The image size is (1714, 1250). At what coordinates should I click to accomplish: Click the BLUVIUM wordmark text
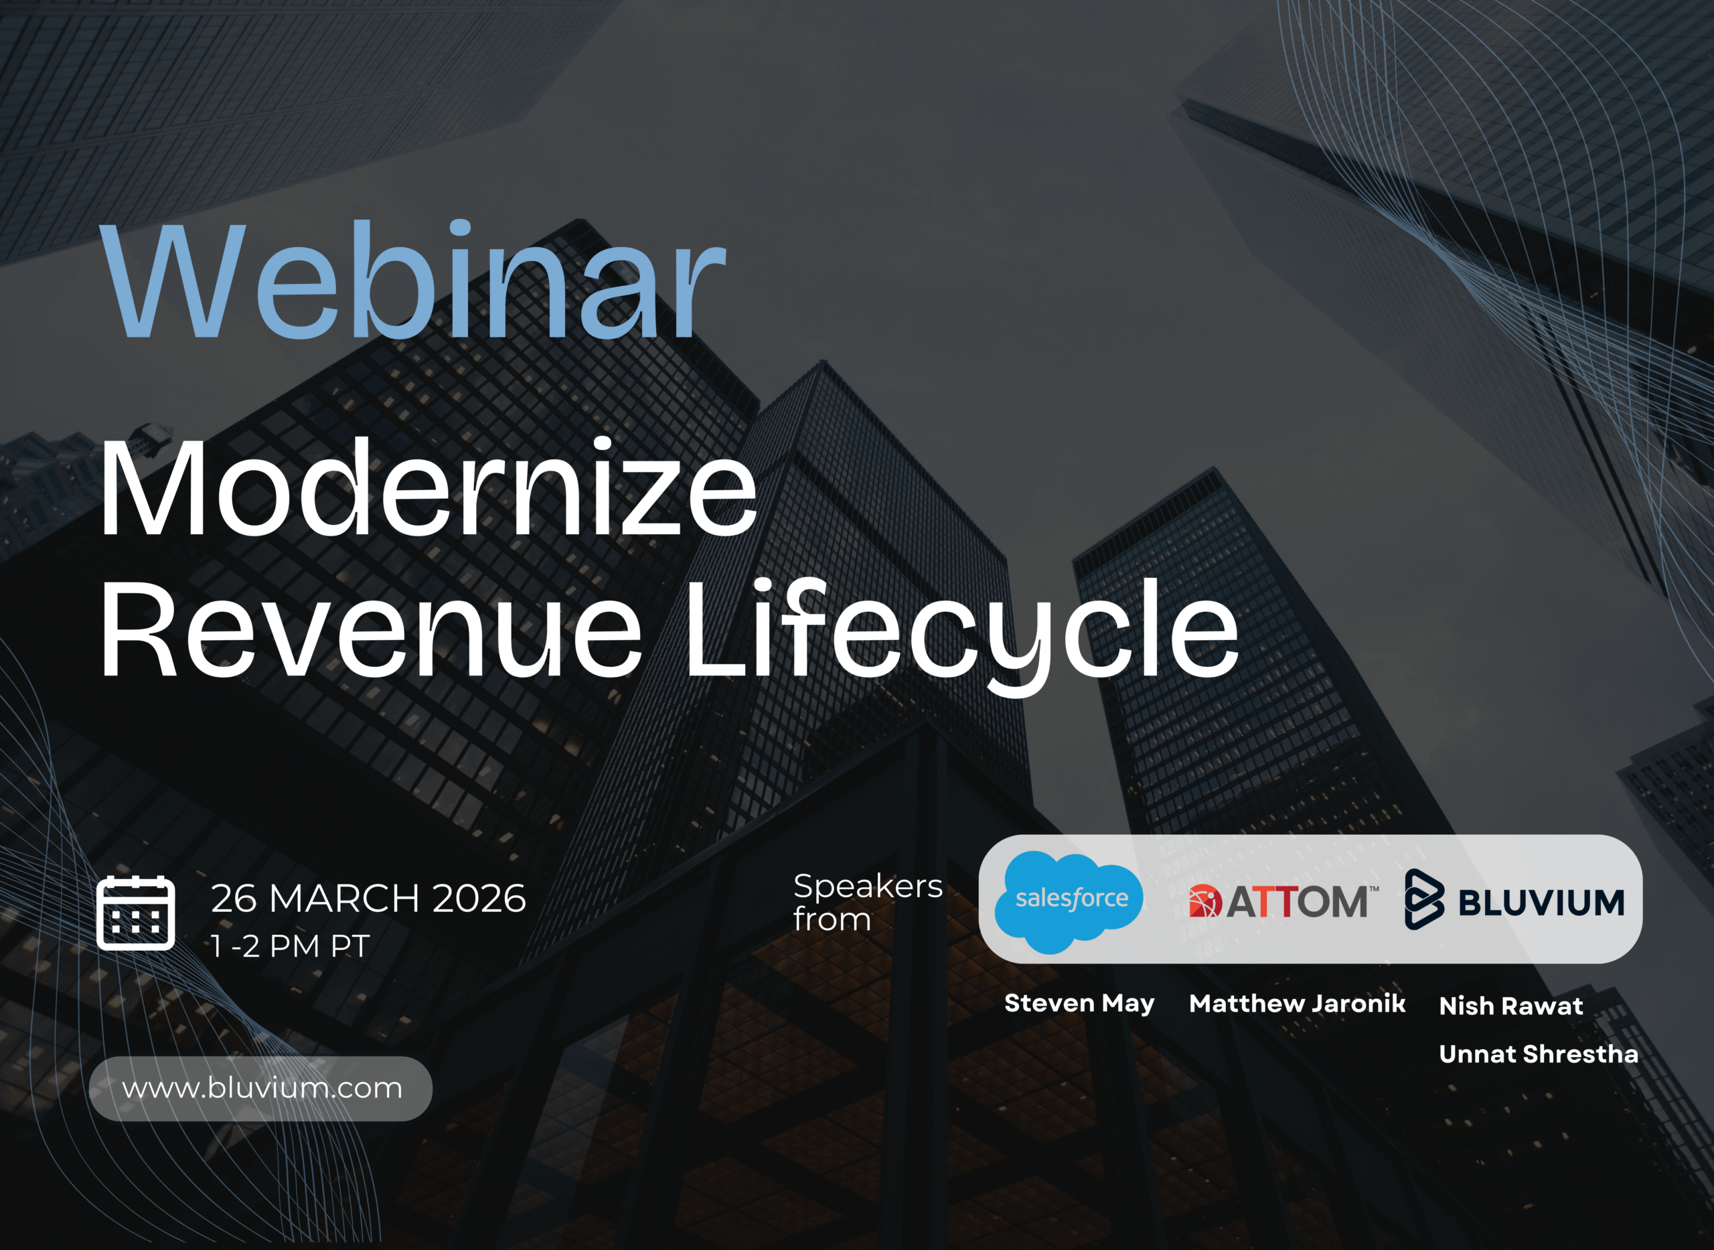pyautogui.click(x=1541, y=903)
